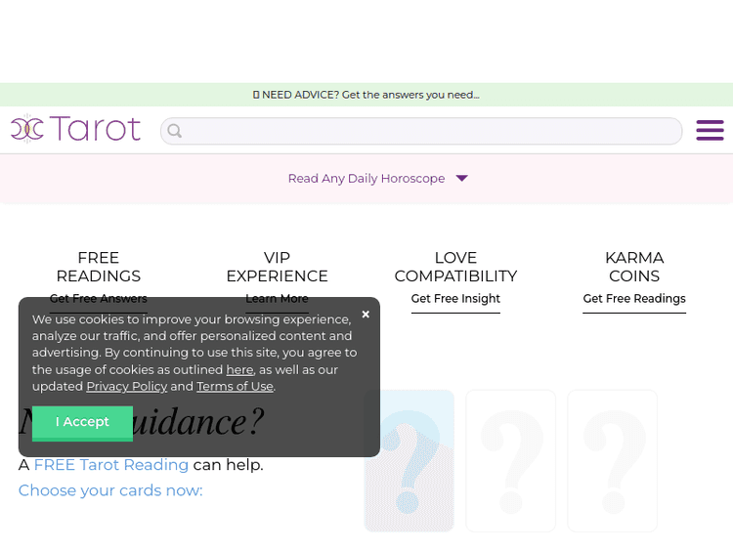
Task: Click the Get Free Answers link
Action: (98, 299)
